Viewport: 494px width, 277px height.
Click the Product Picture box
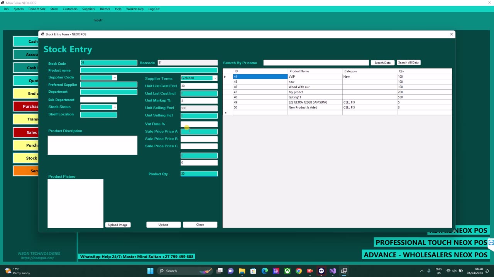(76, 204)
